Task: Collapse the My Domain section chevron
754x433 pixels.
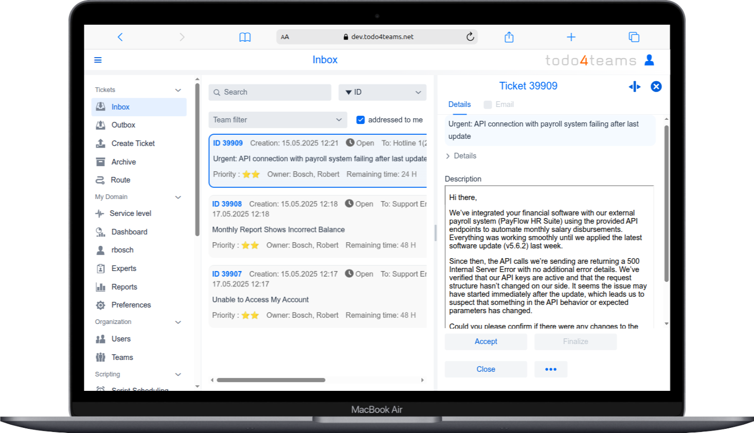Action: pos(178,197)
